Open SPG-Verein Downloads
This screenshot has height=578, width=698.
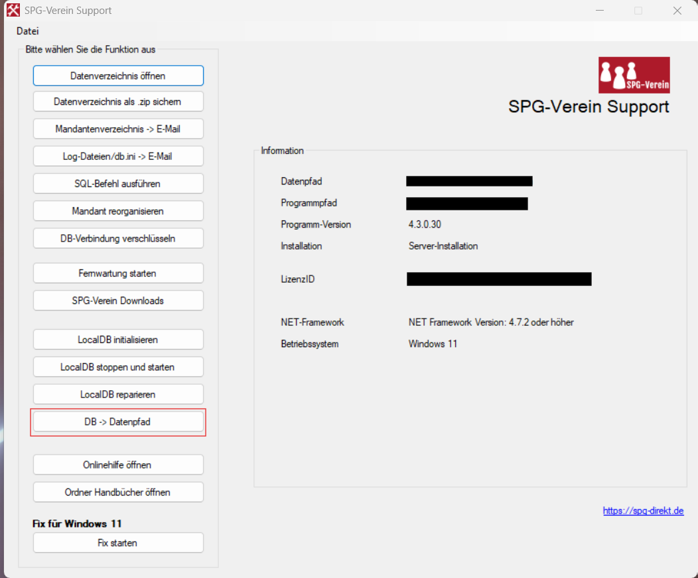pos(118,301)
